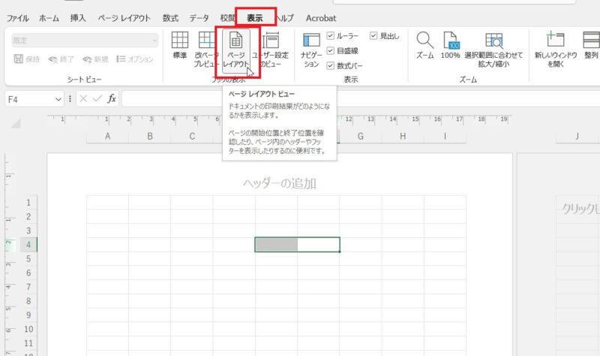This screenshot has width=600, height=356.
Task: Click the 整列 windows button
Action: pos(591,45)
